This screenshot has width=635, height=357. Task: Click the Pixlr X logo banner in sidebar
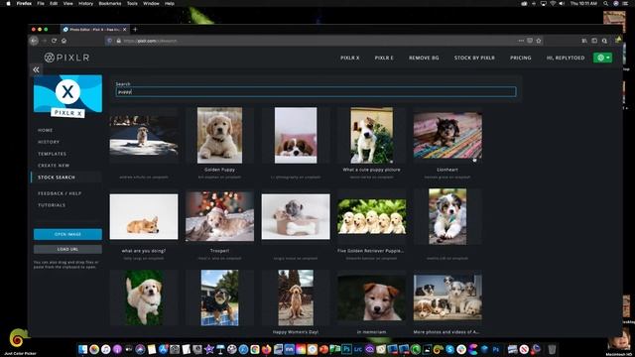(x=67, y=96)
